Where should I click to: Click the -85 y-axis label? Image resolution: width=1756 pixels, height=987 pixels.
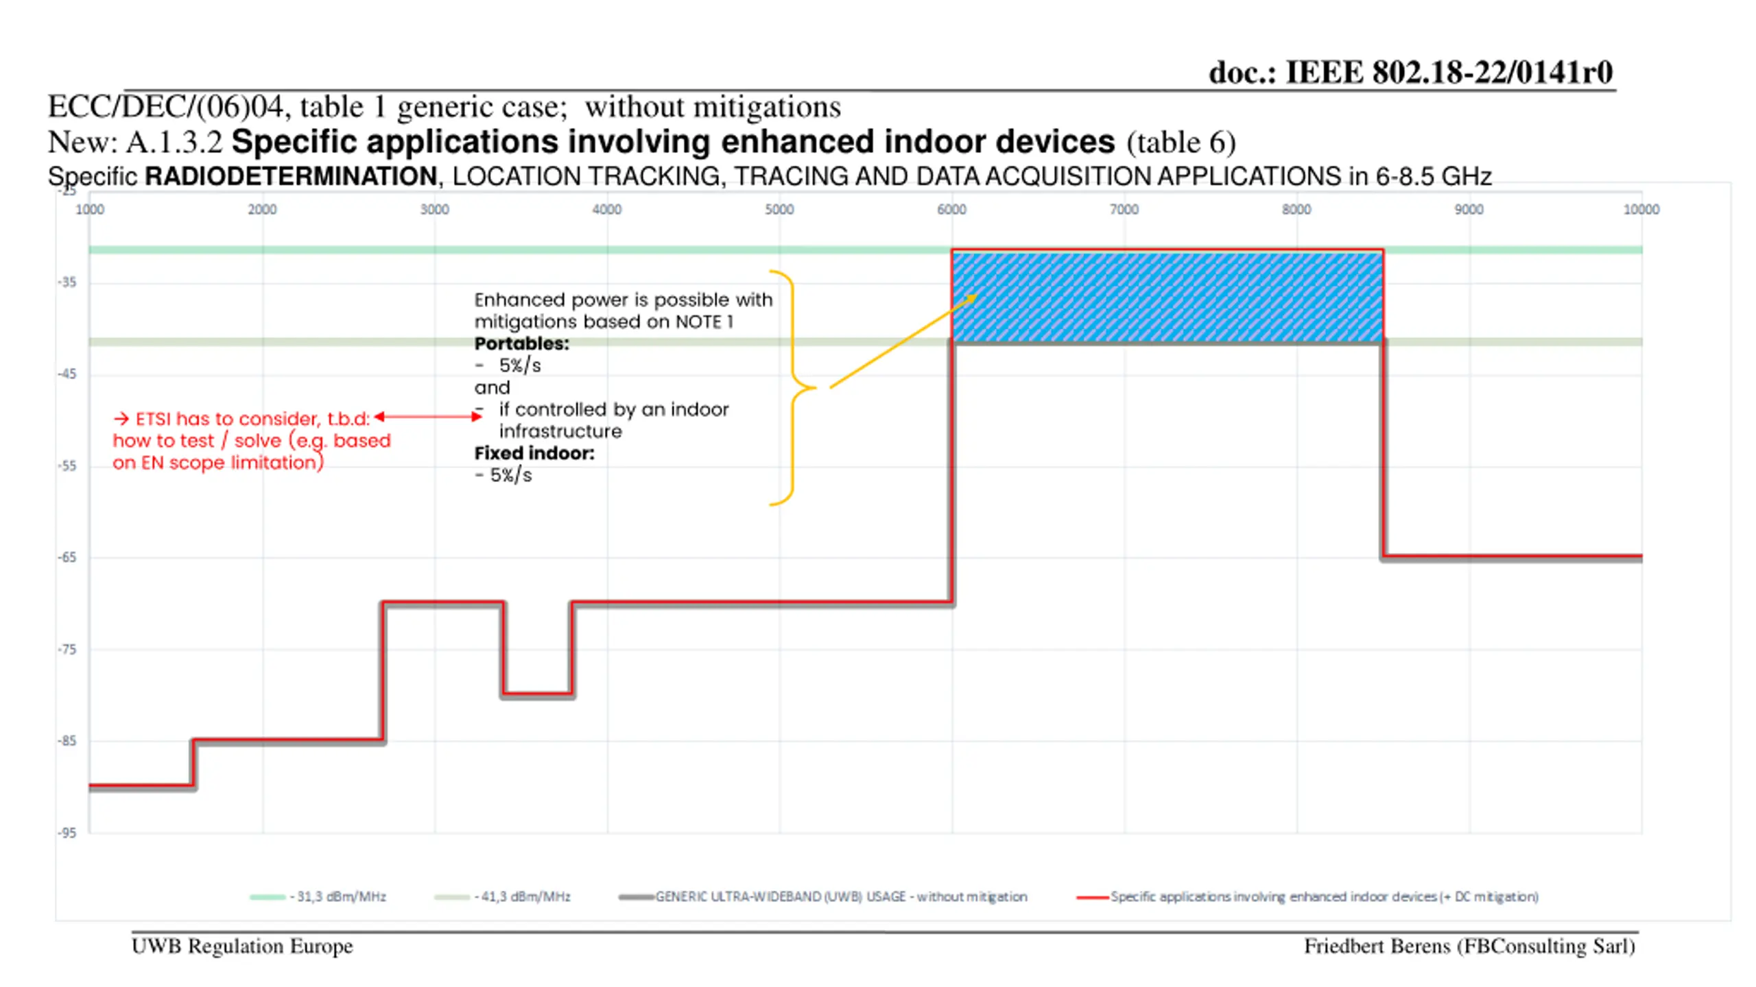point(67,741)
